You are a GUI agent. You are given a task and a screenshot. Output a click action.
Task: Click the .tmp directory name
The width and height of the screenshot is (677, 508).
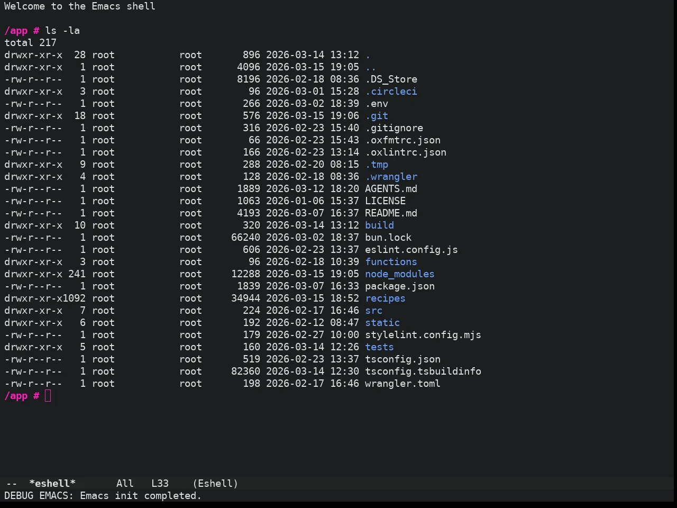[377, 165]
